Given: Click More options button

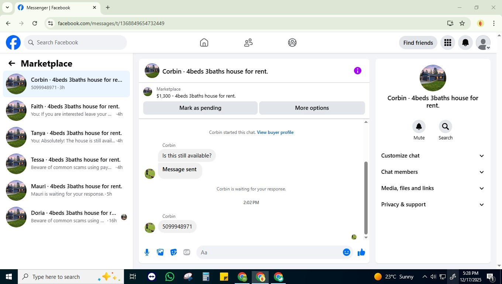Looking at the screenshot, I should pos(312,108).
